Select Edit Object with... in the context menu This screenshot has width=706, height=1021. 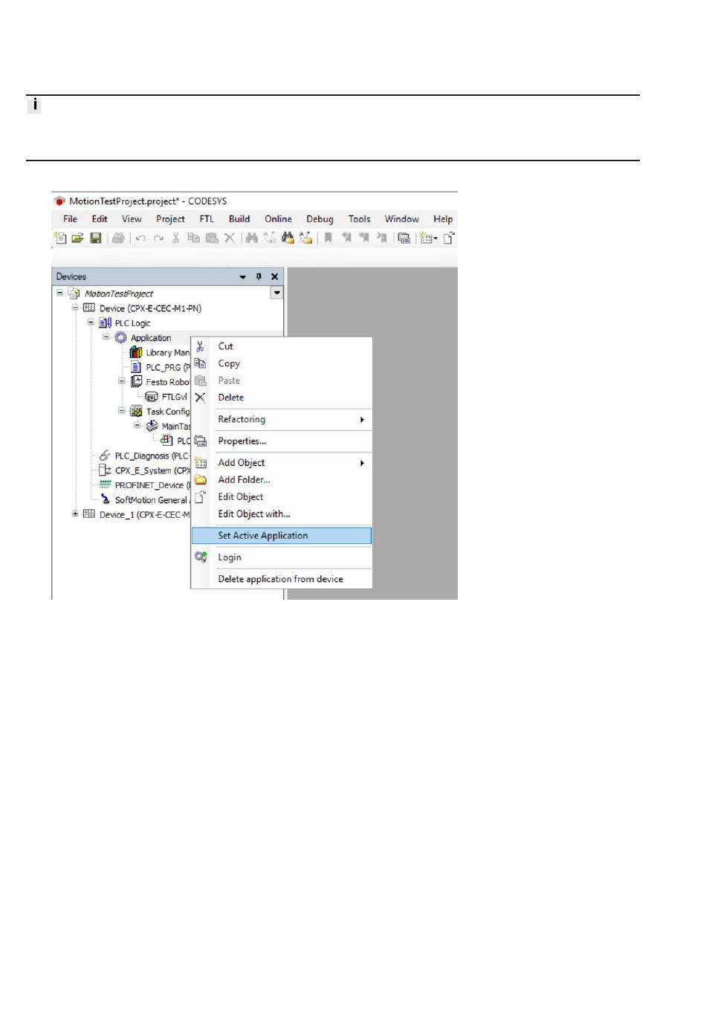coord(282,514)
